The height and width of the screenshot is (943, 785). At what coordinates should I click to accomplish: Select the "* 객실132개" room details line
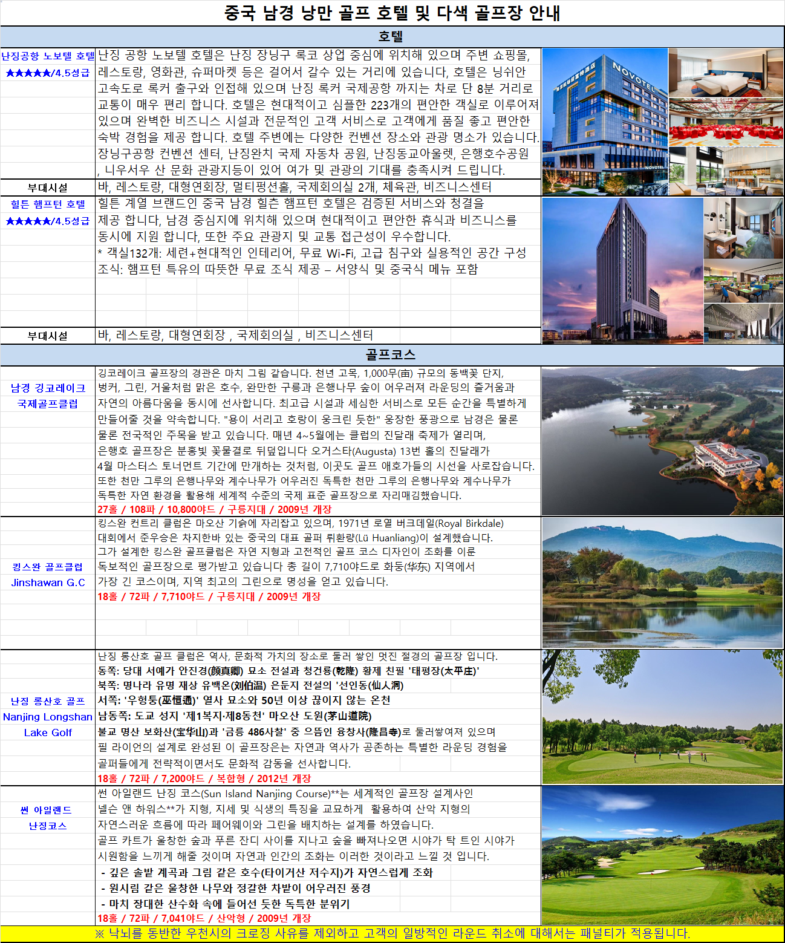pyautogui.click(x=312, y=252)
